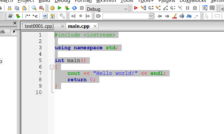Click the Paste clipboard icon
Screen dimensions: 224x134
point(24,8)
